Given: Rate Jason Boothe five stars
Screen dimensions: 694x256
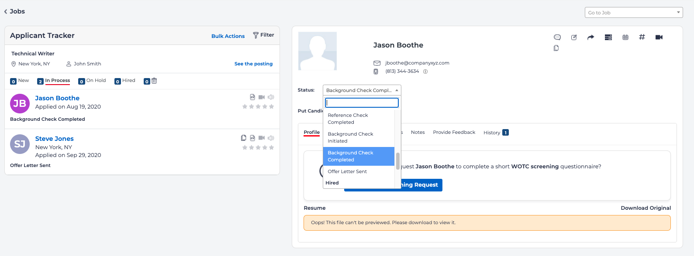Looking at the screenshot, I should pyautogui.click(x=272, y=106).
